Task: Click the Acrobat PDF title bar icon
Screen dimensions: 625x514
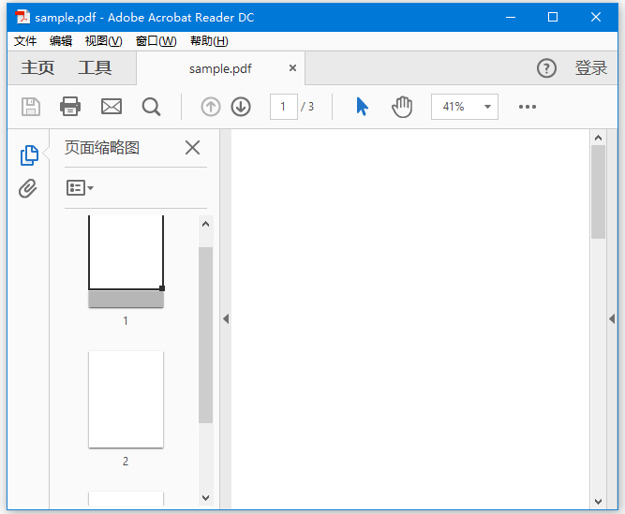Action: (x=22, y=17)
